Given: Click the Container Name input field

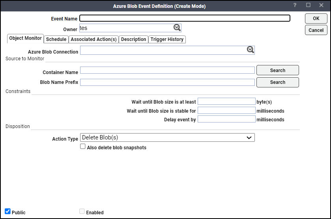Looking at the screenshot, I should 167,70.
